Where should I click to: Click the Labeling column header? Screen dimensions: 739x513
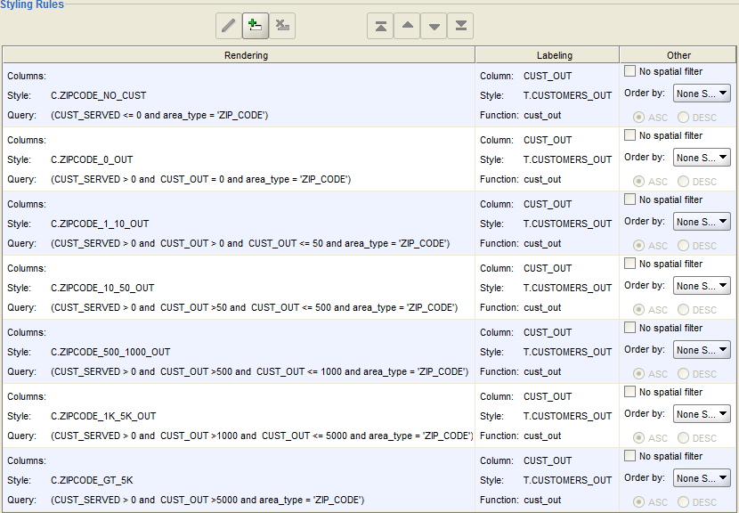548,55
